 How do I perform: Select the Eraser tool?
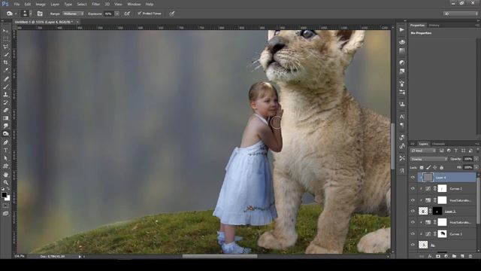(5, 111)
